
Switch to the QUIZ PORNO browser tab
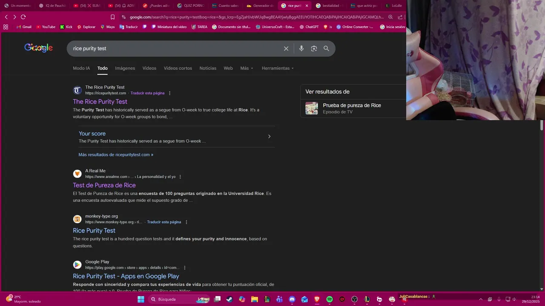point(190,6)
